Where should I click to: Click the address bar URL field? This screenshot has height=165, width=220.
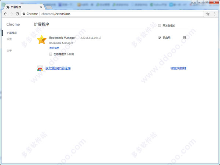[113, 14]
